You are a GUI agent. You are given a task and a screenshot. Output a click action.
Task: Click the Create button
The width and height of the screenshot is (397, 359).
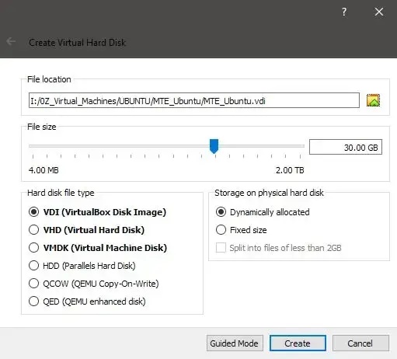[298, 343]
